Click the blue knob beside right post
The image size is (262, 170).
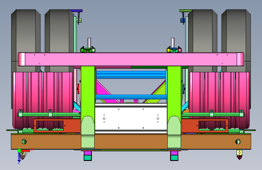coord(183,89)
